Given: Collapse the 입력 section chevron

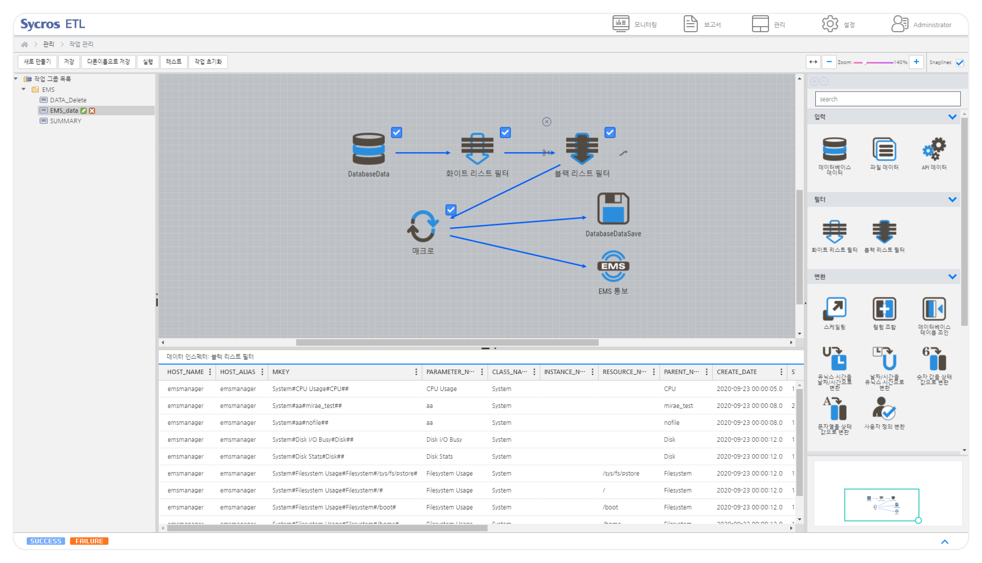Looking at the screenshot, I should click(x=952, y=117).
